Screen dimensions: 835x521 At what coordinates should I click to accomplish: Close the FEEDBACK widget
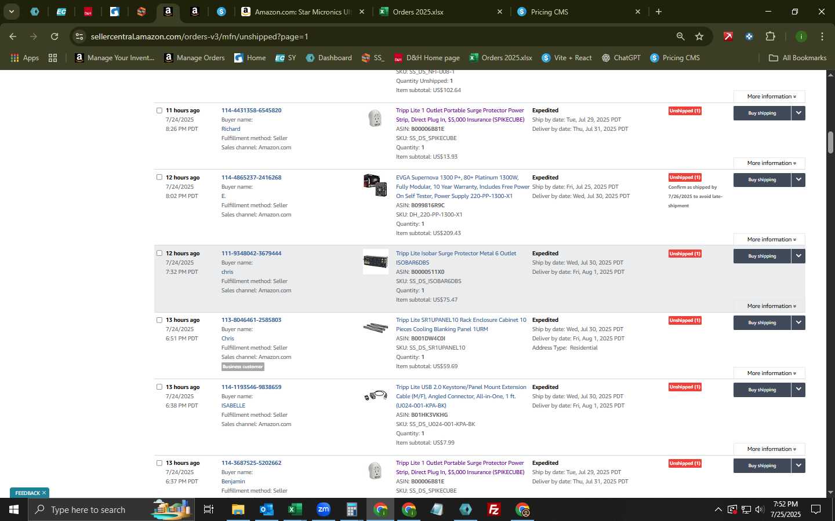(x=43, y=493)
